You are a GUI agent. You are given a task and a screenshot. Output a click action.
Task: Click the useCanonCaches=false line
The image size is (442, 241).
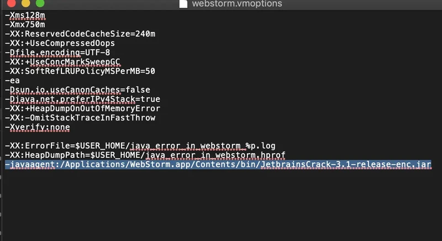point(77,90)
